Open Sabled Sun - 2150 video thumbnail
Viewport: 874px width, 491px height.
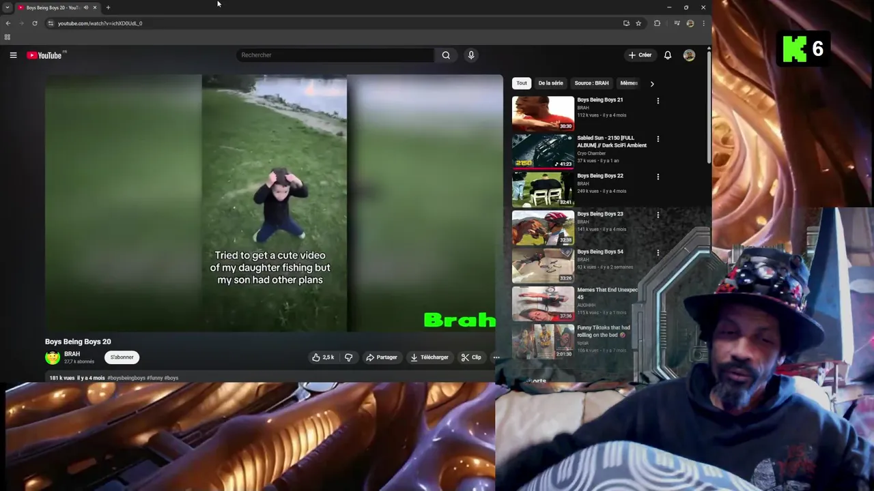point(544,151)
